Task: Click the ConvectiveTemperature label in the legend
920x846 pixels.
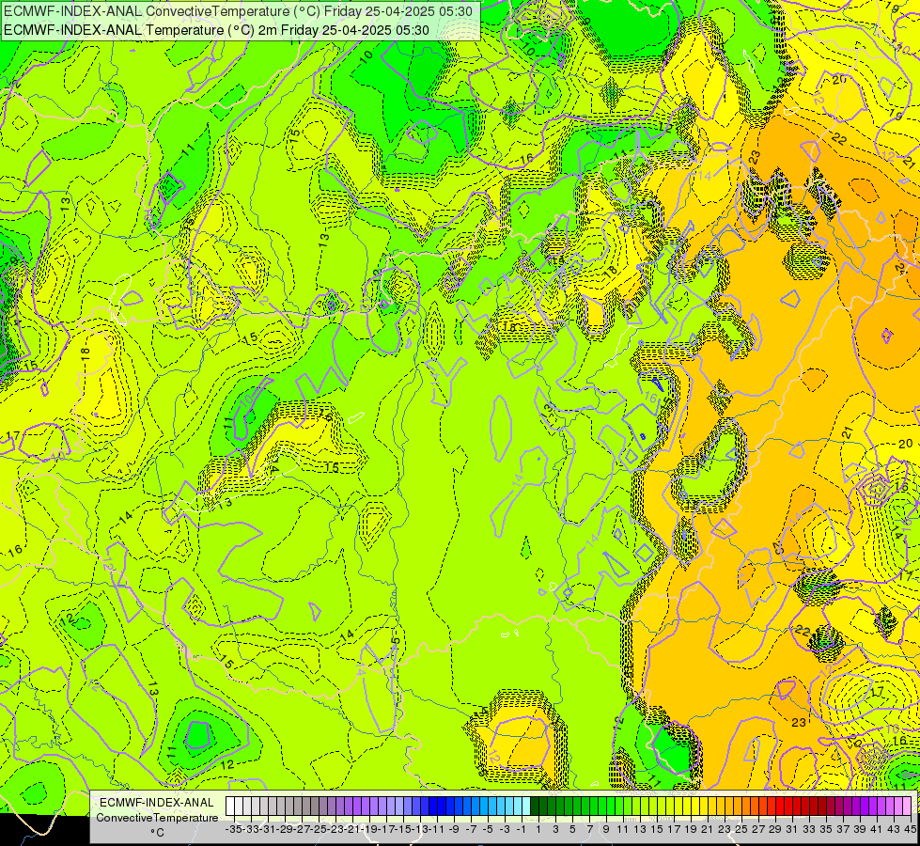Action: pyautogui.click(x=157, y=817)
